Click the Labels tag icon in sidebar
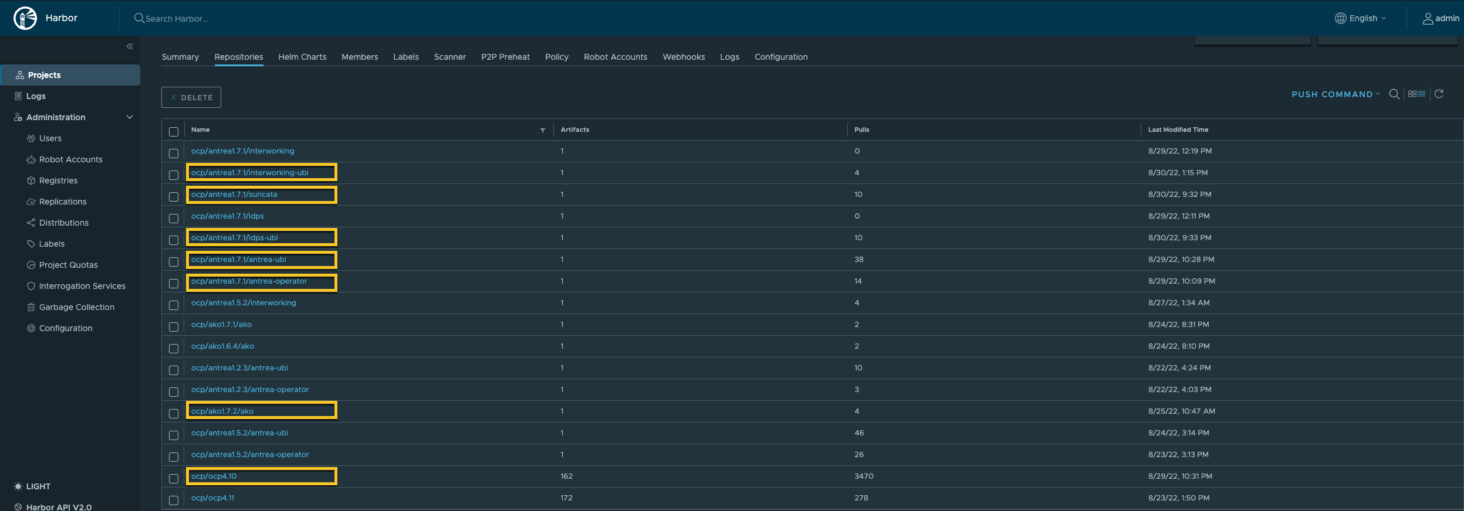Image resolution: width=1464 pixels, height=511 pixels. point(31,244)
